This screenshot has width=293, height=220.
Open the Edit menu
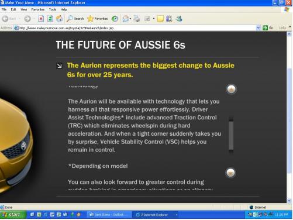(x=13, y=9)
